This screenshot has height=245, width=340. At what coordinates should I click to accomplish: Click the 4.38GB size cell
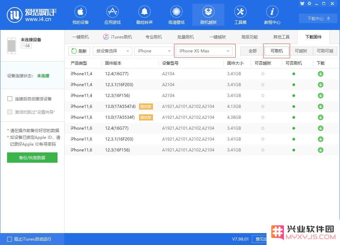[x=234, y=117]
